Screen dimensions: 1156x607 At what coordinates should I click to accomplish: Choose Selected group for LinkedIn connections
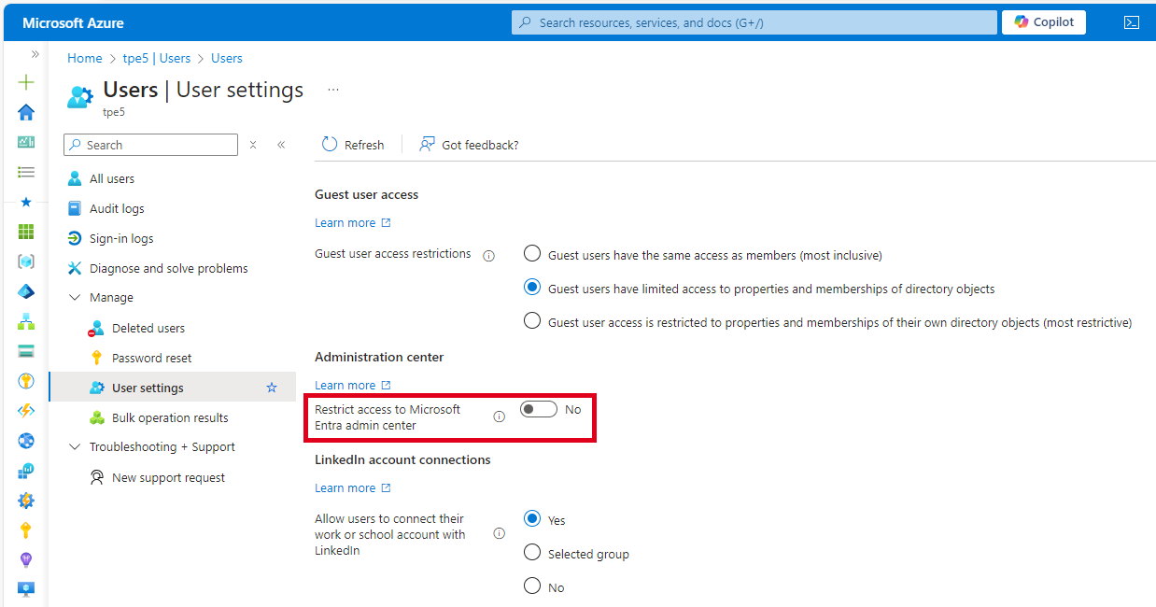(x=532, y=553)
